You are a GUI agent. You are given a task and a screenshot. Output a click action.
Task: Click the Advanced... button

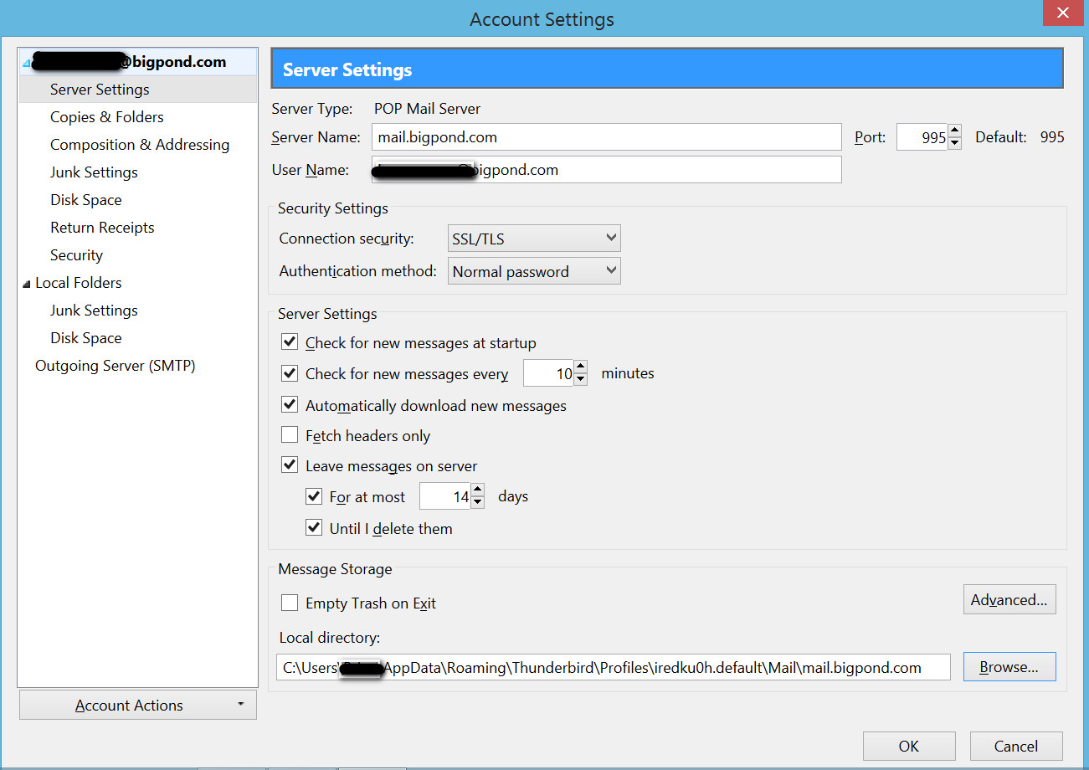pos(1009,600)
